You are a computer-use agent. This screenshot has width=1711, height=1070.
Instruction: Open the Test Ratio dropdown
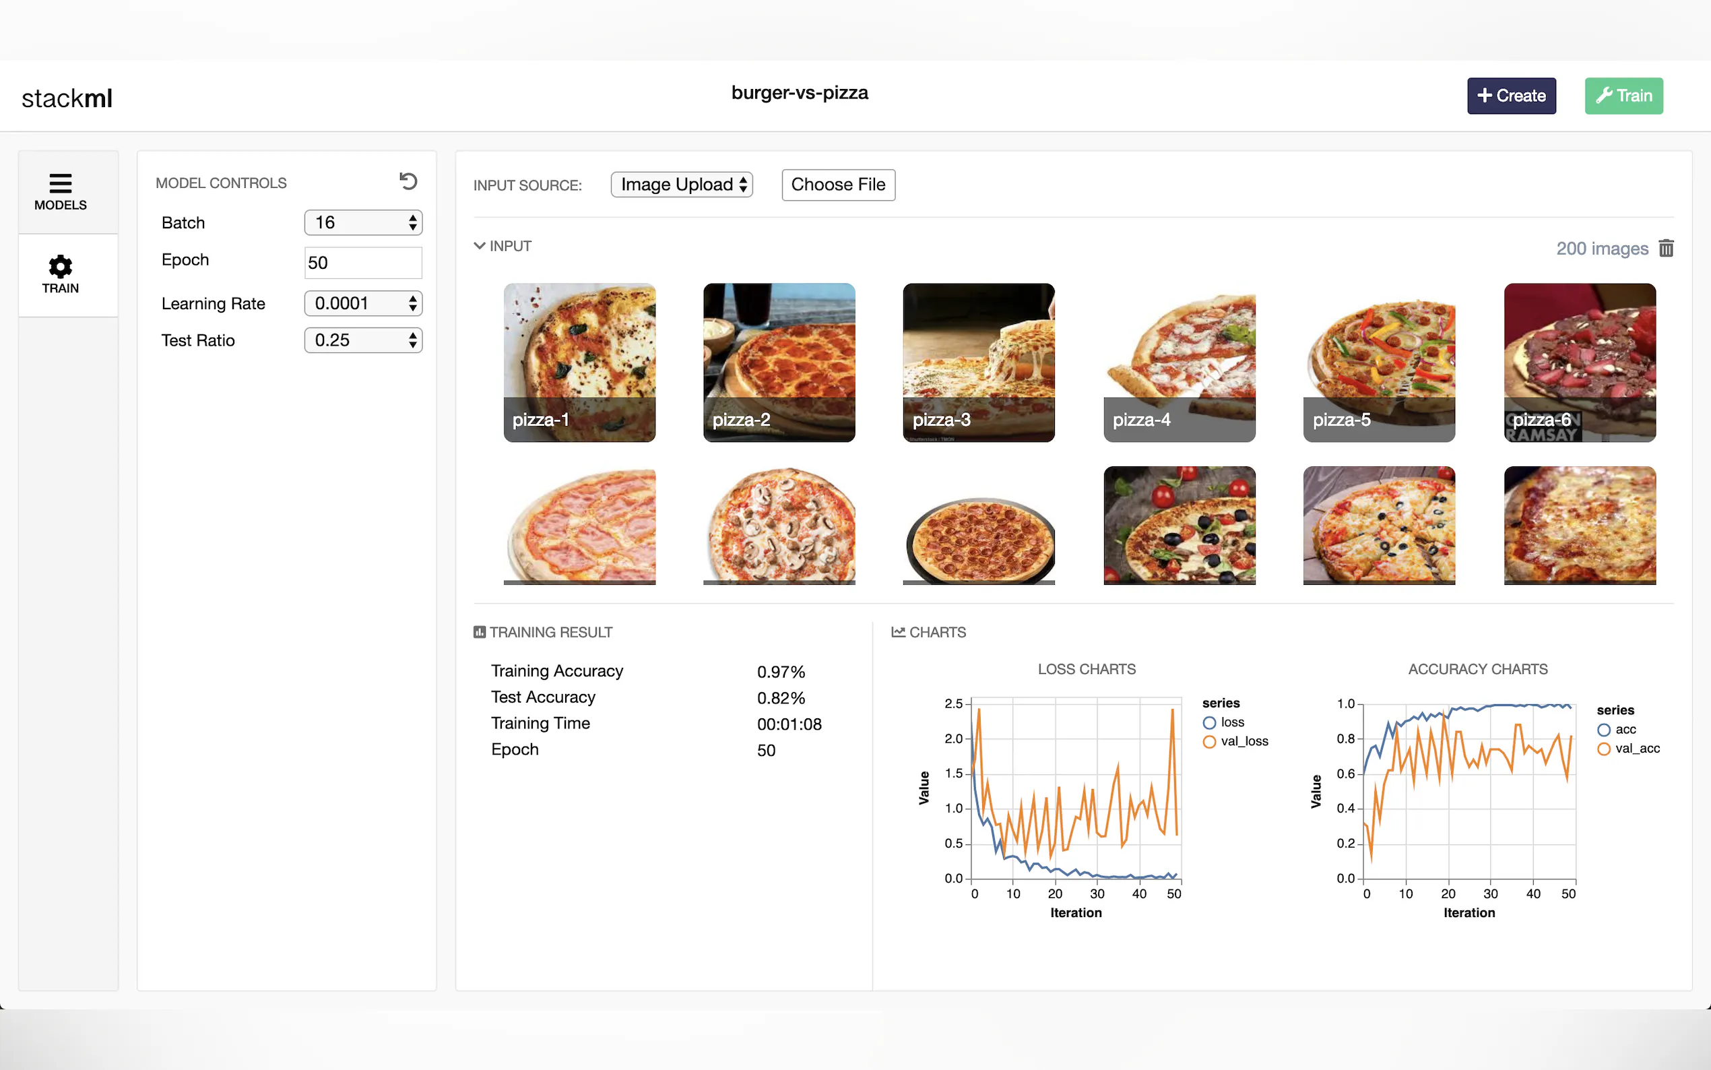(363, 340)
